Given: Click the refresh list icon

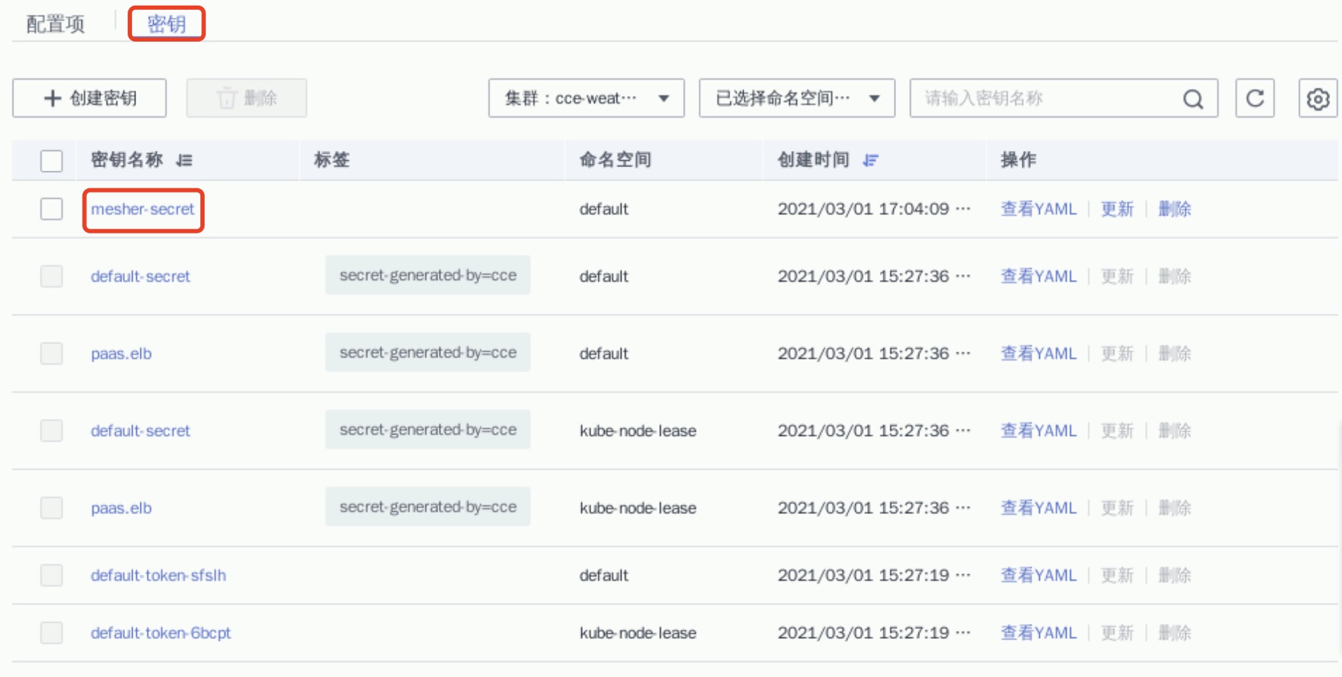Looking at the screenshot, I should 1255,98.
